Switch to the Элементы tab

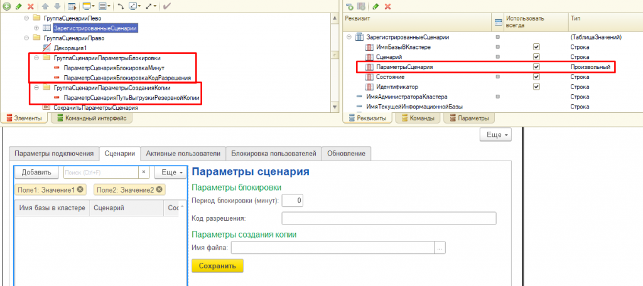click(24, 119)
